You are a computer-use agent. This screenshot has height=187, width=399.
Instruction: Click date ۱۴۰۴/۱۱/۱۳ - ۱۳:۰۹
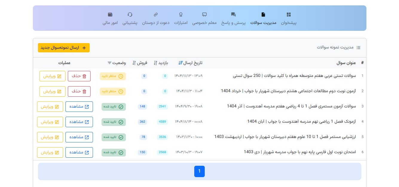coord(189,76)
